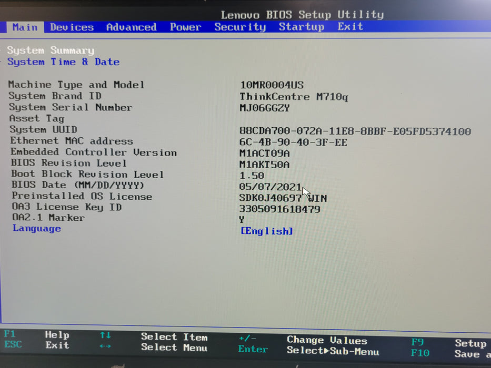Click the +/- Change Values hint
The height and width of the screenshot is (368, 491).
coord(303,340)
